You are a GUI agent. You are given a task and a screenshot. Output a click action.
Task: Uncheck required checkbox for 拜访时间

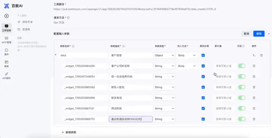[x=203, y=108]
